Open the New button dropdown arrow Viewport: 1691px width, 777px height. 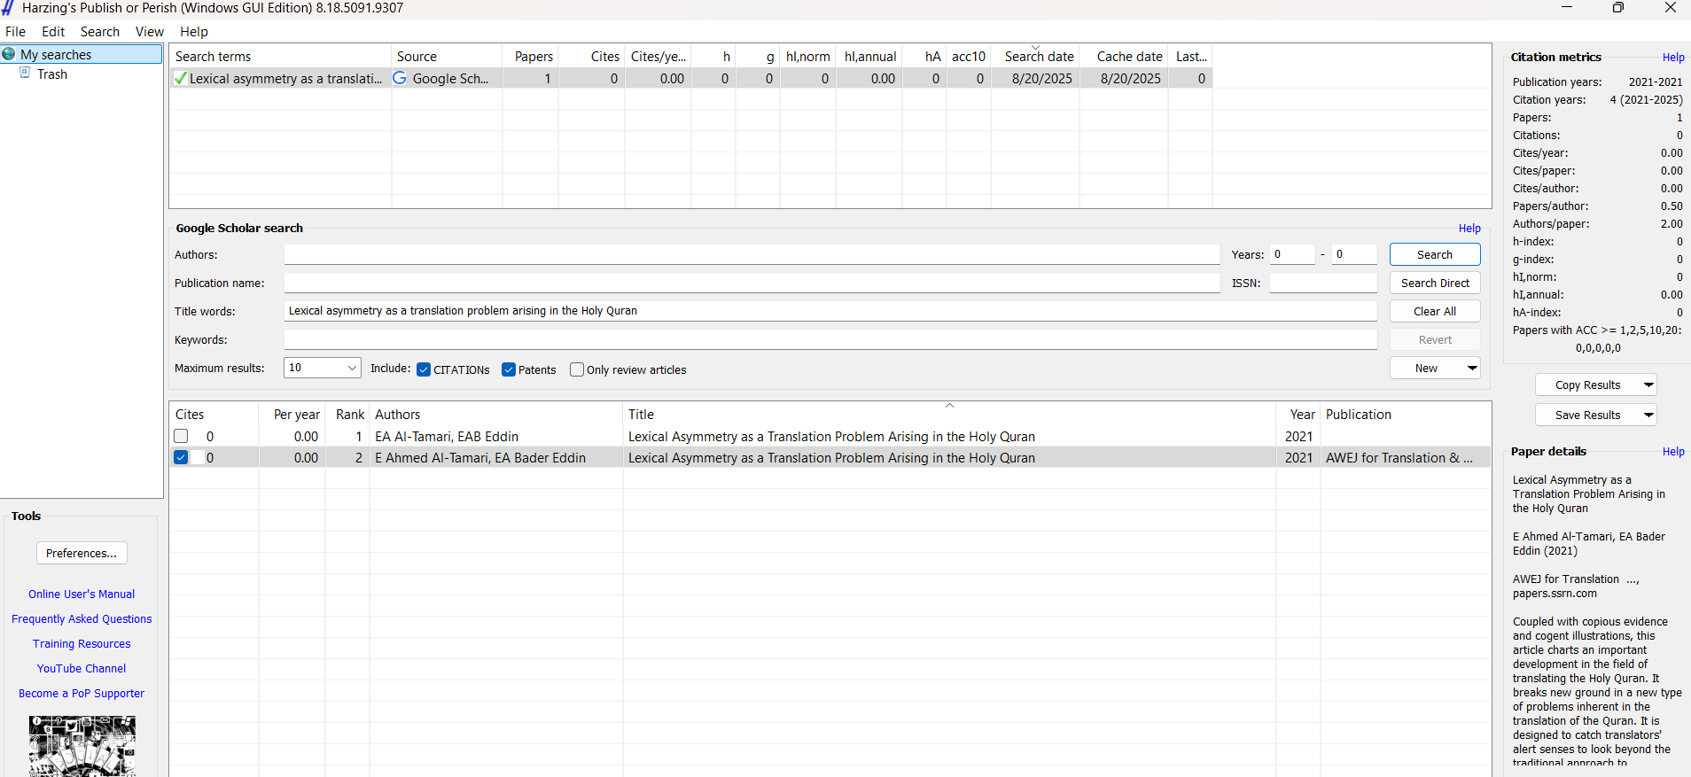(x=1472, y=368)
